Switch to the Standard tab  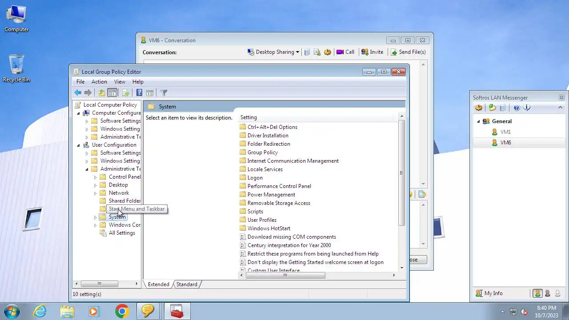187,284
